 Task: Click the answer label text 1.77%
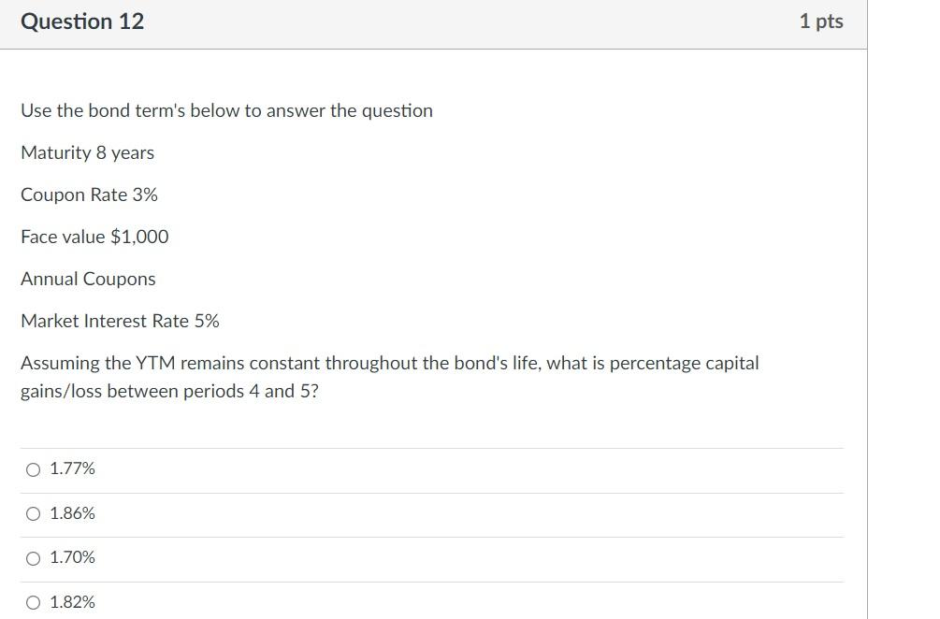[x=72, y=468]
